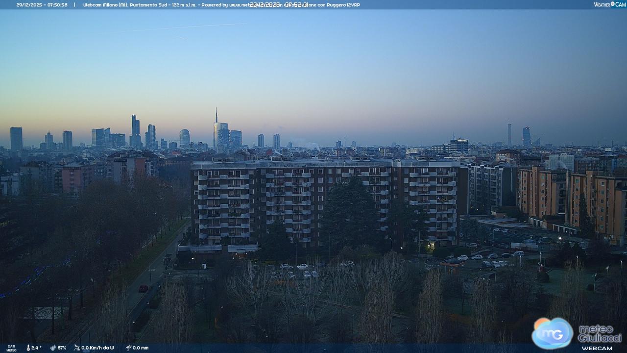627x353 pixels.
Task: Click the mG cloud logo
Action: [552, 333]
